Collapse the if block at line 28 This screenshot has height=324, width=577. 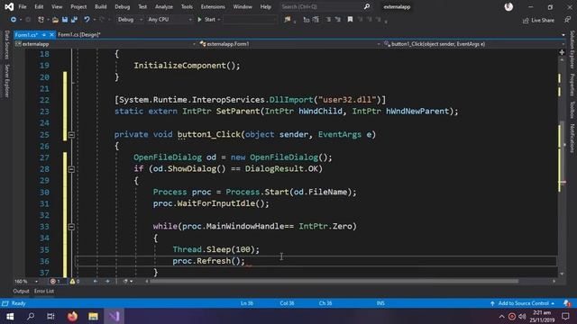(71, 169)
